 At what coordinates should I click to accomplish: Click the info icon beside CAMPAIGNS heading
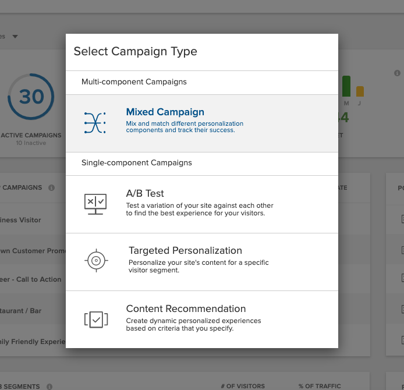[52, 187]
